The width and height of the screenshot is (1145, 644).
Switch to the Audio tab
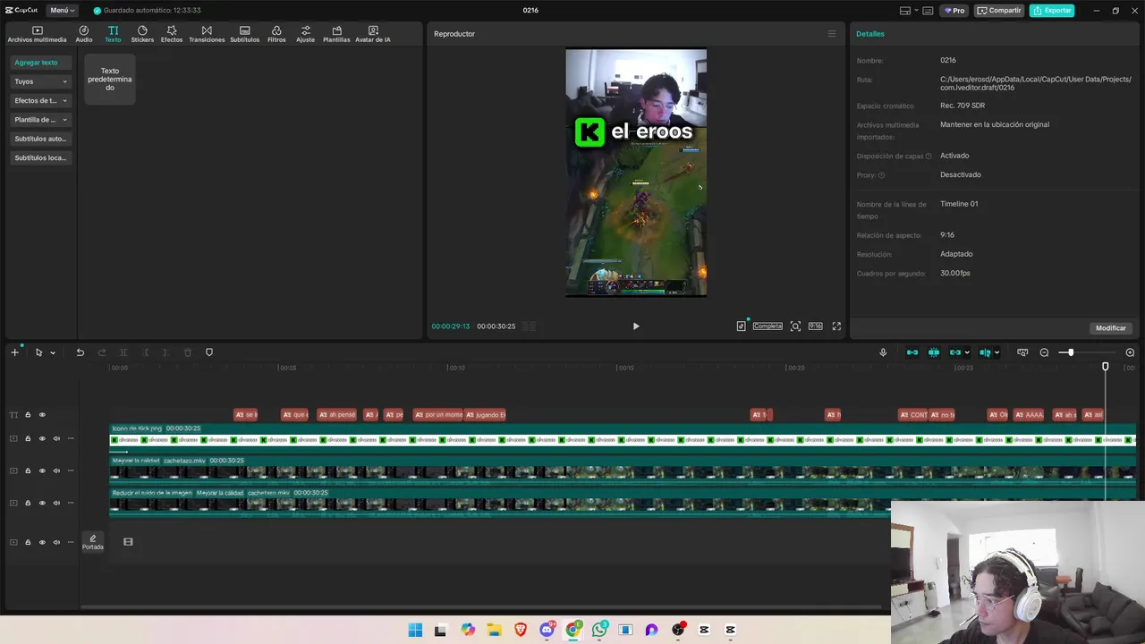pos(84,34)
